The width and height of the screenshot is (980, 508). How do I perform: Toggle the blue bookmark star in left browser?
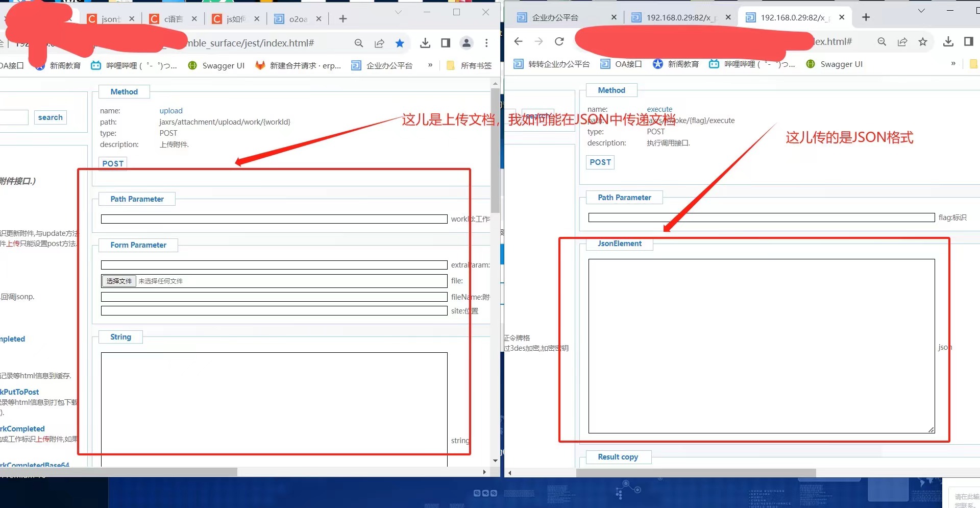400,43
